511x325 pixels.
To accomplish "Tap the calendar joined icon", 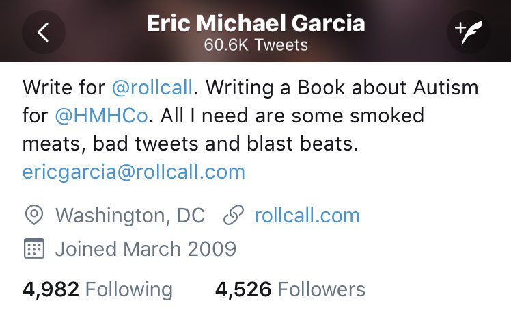I will 34,248.
